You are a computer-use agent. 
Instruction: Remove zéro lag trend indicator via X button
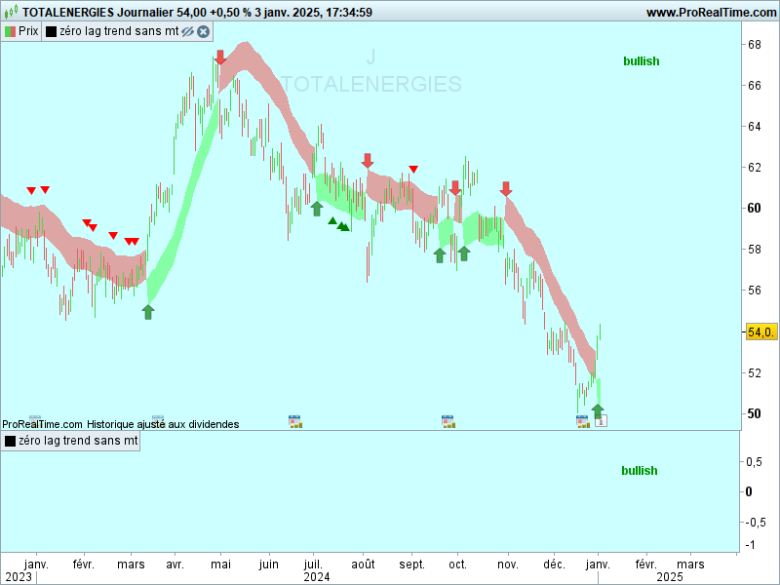pos(203,32)
